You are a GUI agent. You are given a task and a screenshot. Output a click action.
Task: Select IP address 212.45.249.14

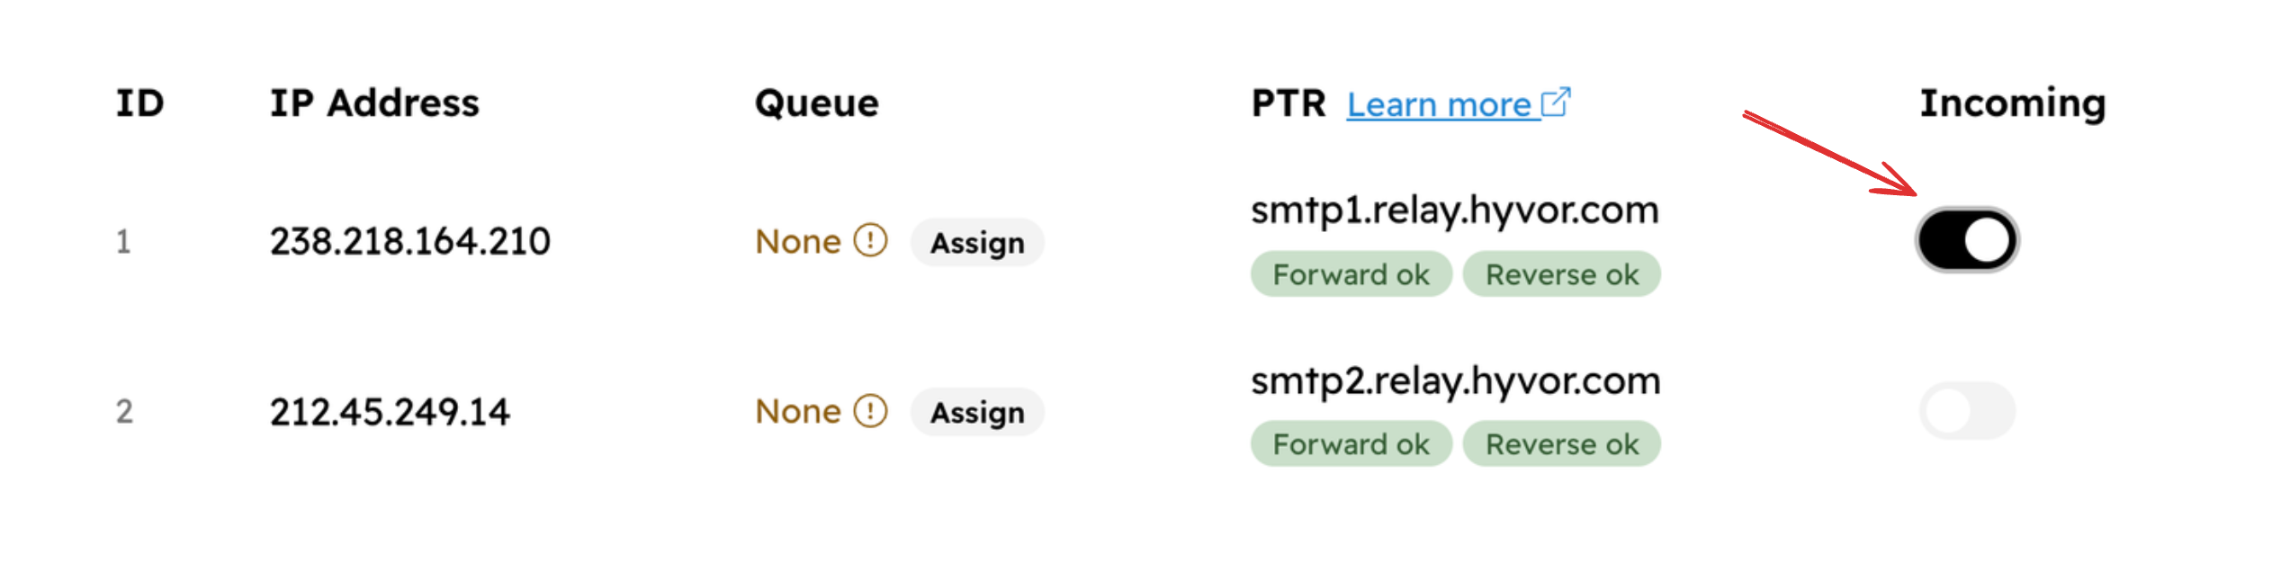390,412
